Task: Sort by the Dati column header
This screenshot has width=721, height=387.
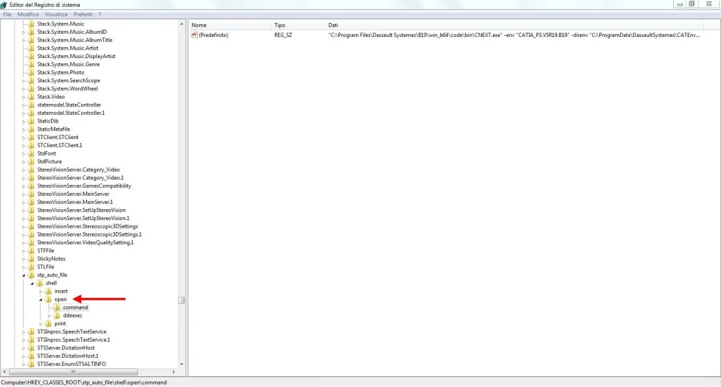Action: click(514, 25)
